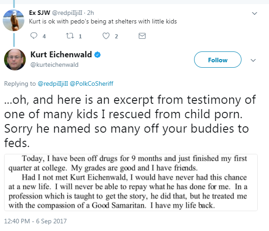Click the Kurt Eichenwald display name
Image resolution: width=269 pixels, height=231 pixels.
coord(61,55)
